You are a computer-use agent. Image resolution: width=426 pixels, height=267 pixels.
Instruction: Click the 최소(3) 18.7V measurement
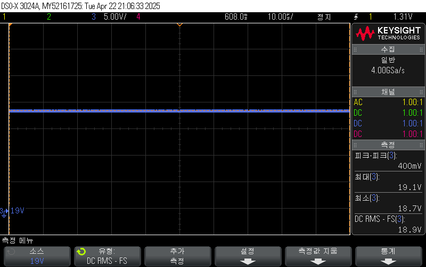click(388, 203)
